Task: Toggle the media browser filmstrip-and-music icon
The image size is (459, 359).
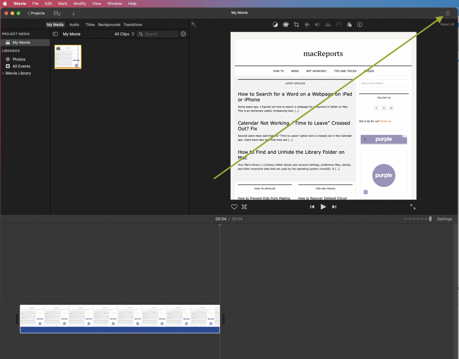Action: tap(57, 13)
